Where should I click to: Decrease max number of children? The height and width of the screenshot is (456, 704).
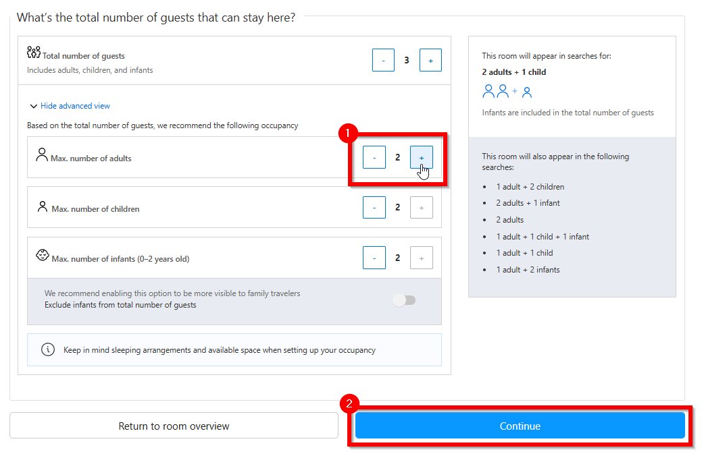[374, 208]
